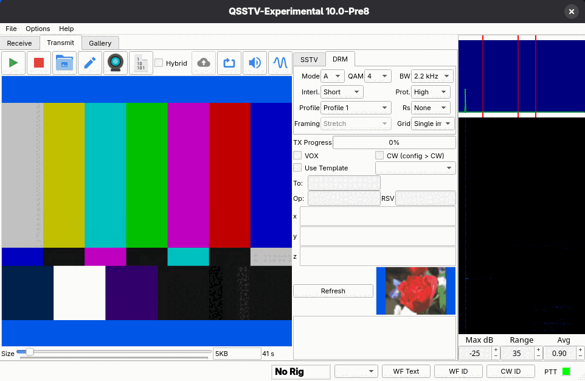Viewport: 585px width, 381px height.
Task: Click the cloud upload icon
Action: click(x=204, y=63)
